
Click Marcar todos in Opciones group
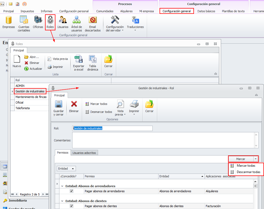pos(96,104)
